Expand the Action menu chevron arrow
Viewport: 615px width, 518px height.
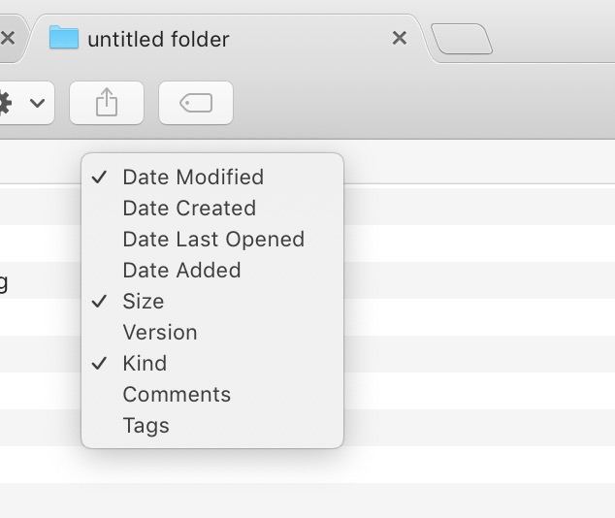pyautogui.click(x=37, y=103)
